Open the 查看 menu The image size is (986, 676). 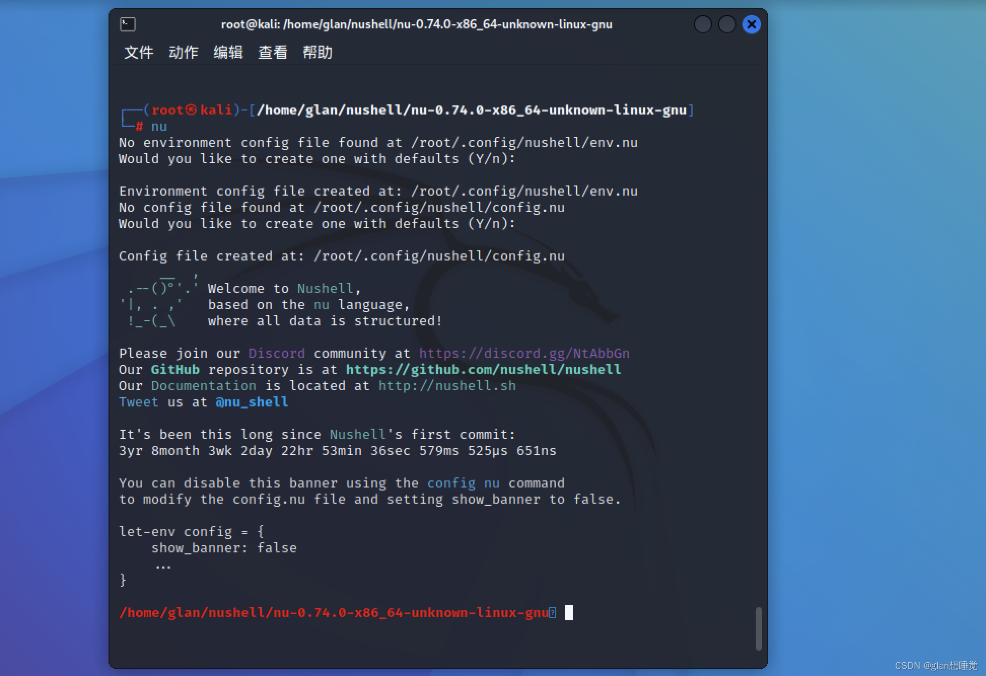[272, 52]
